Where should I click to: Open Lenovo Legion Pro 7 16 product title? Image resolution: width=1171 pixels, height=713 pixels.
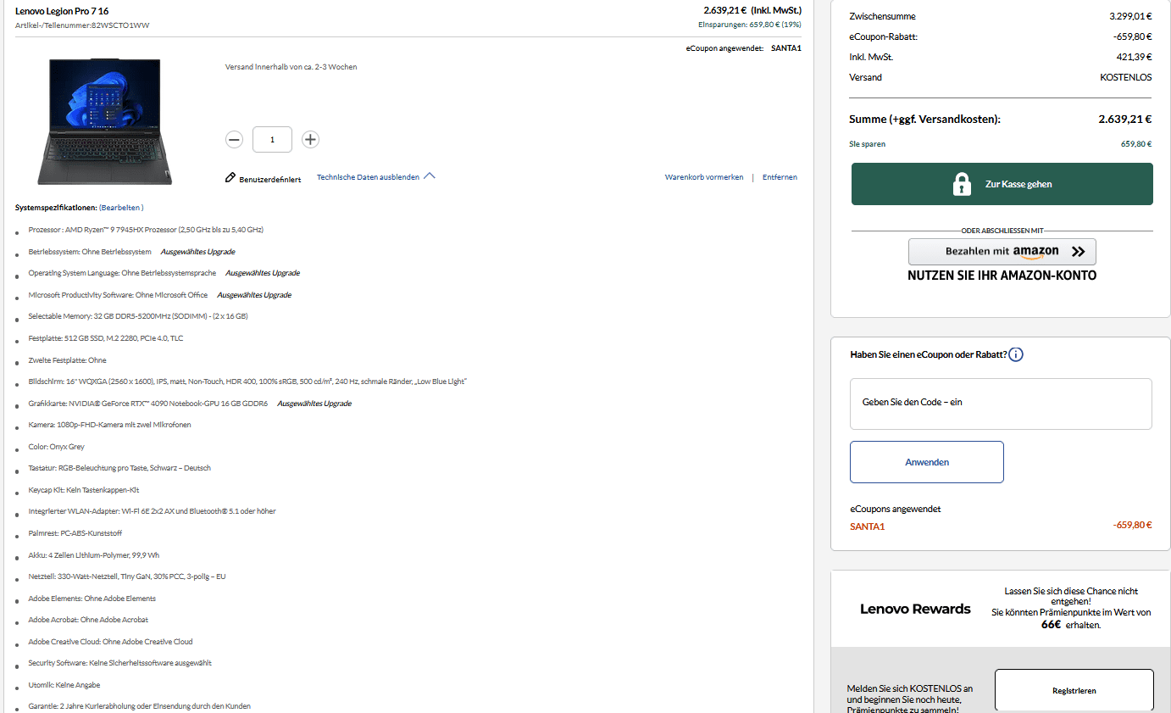62,11
